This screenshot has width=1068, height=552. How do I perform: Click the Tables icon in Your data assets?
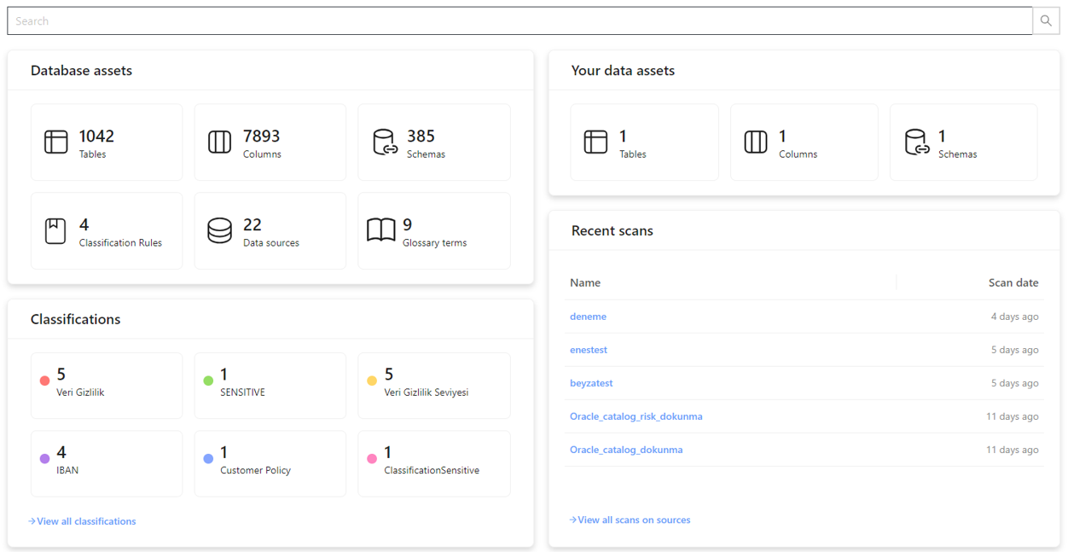[595, 142]
